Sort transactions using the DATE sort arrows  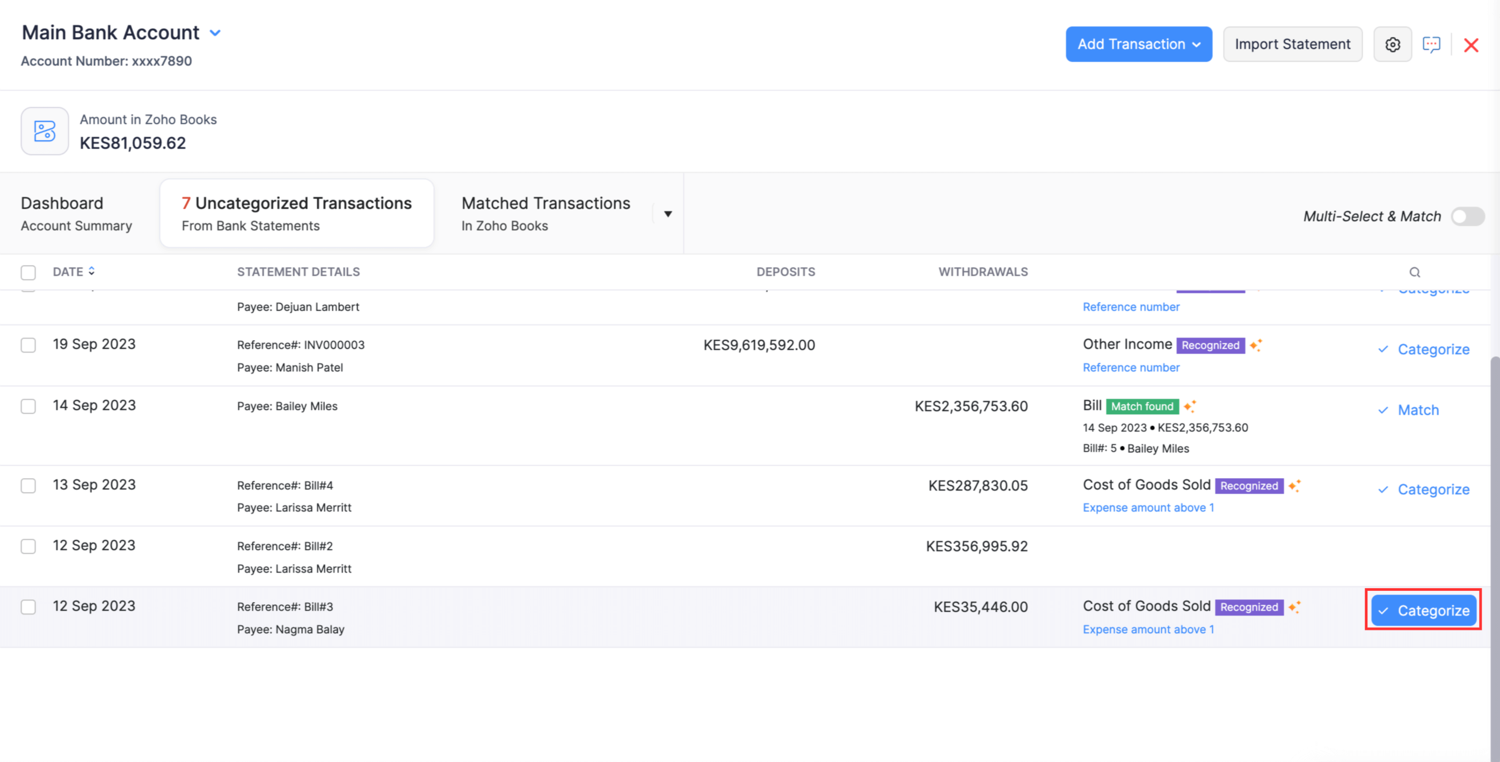click(x=92, y=270)
